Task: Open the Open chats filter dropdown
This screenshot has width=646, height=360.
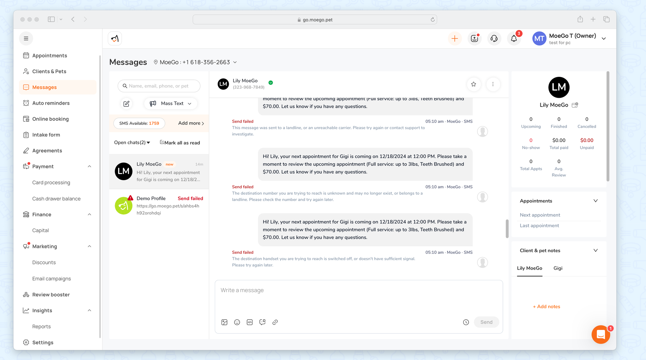Action: pyautogui.click(x=132, y=143)
